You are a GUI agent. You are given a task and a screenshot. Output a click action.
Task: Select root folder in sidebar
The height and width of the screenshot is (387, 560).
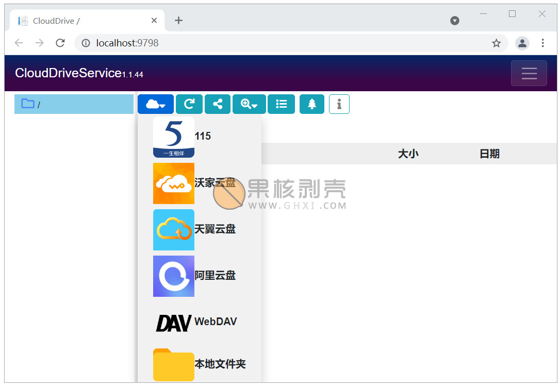74,104
